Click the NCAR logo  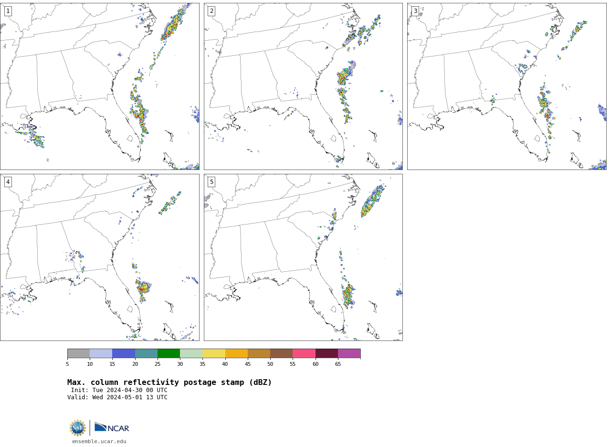112,427
